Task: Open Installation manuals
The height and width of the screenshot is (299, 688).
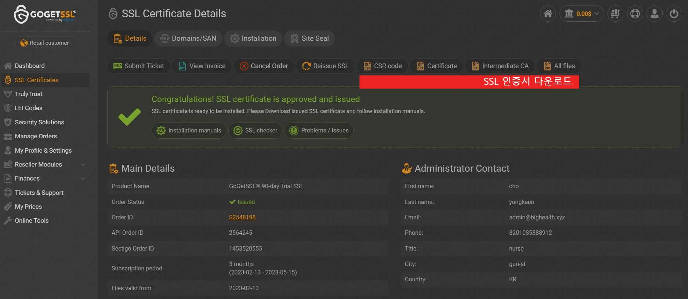Action: click(x=189, y=131)
